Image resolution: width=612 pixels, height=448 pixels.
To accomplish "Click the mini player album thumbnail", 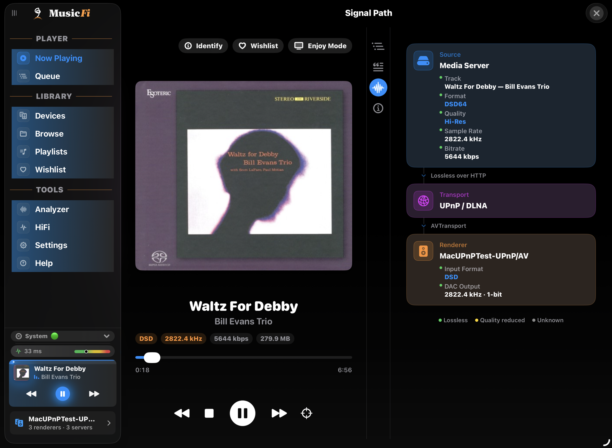I will 22,373.
